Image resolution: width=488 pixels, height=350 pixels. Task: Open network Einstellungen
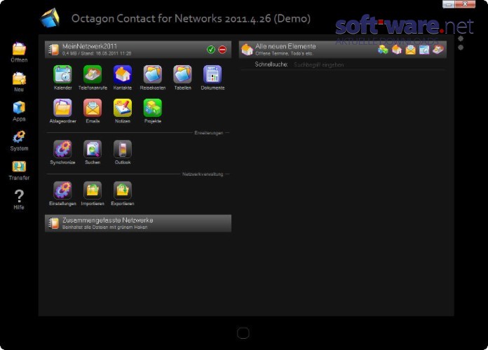pyautogui.click(x=62, y=190)
